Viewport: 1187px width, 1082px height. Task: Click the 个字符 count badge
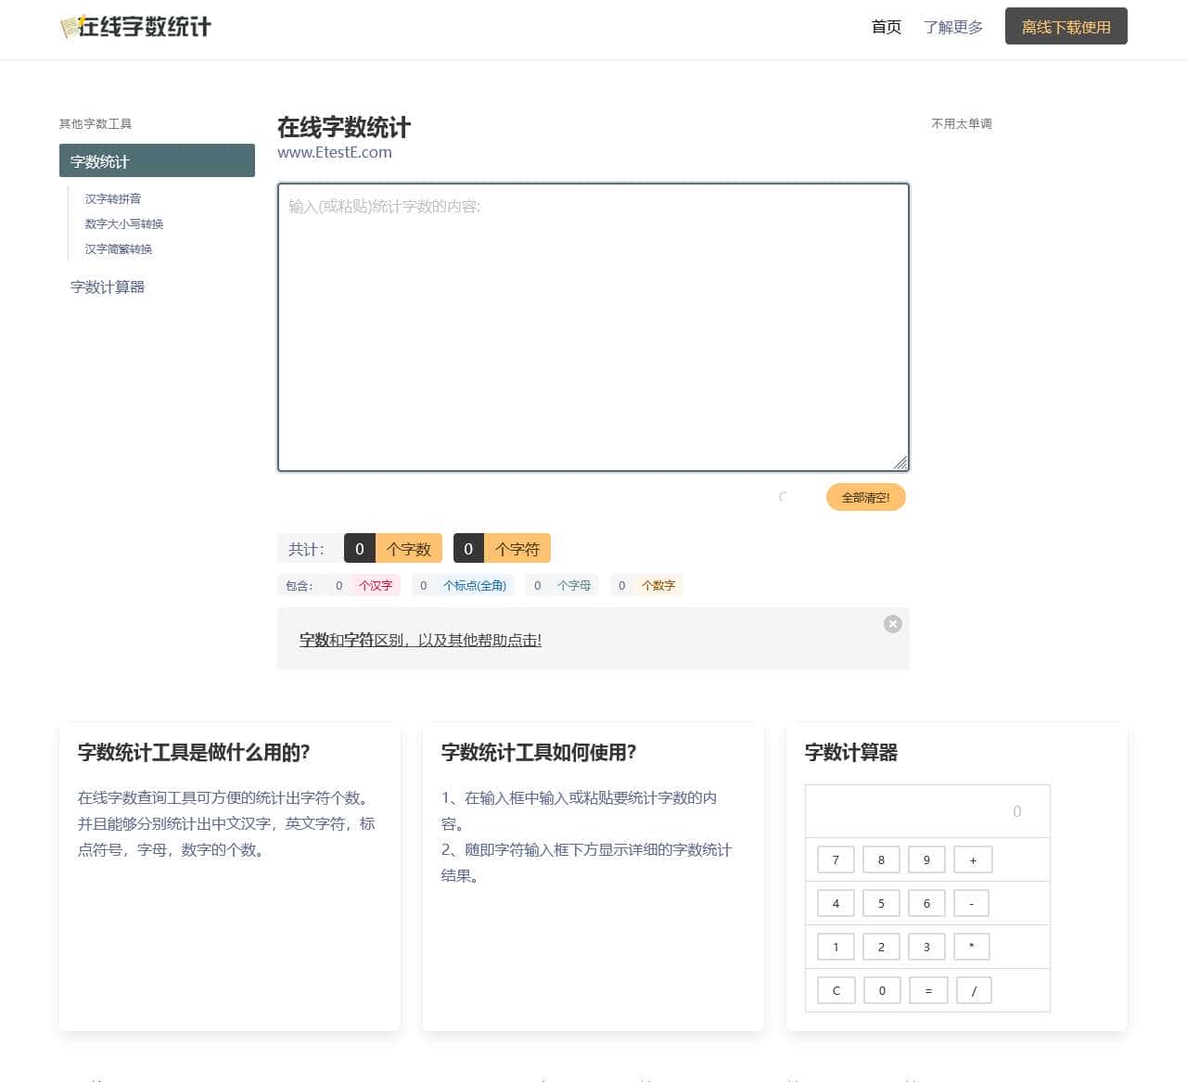[x=517, y=549]
